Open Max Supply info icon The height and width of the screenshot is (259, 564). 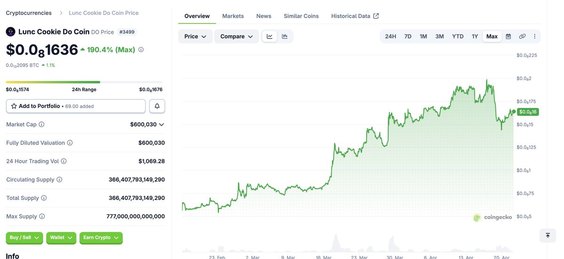[42, 216]
